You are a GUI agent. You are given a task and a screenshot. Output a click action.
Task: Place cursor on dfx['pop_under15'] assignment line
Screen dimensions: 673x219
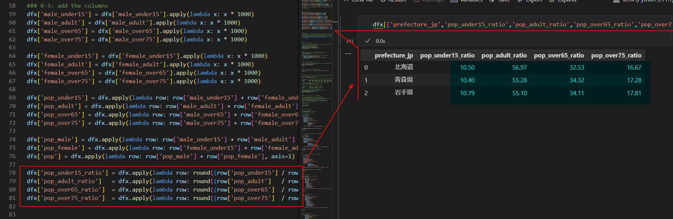pyautogui.click(x=162, y=98)
